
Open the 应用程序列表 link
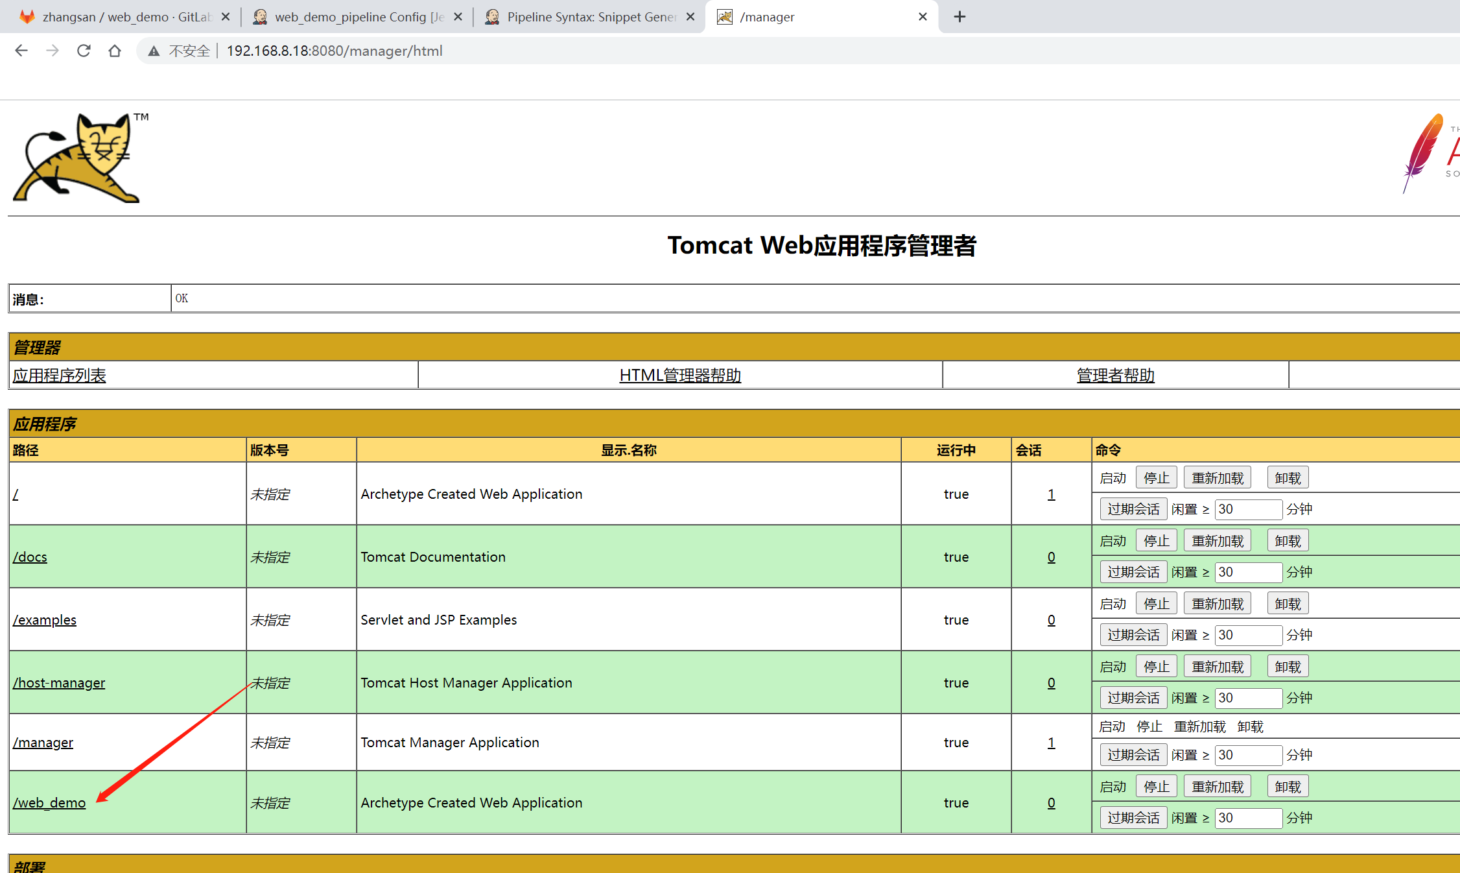[59, 376]
